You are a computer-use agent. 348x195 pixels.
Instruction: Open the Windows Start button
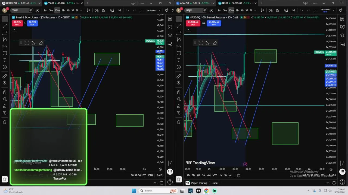[x=134, y=191]
